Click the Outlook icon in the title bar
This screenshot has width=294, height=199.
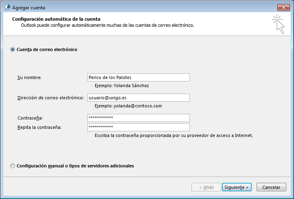(x=7, y=8)
